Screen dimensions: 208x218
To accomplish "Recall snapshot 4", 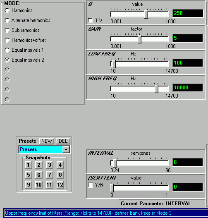I will tap(60, 165).
